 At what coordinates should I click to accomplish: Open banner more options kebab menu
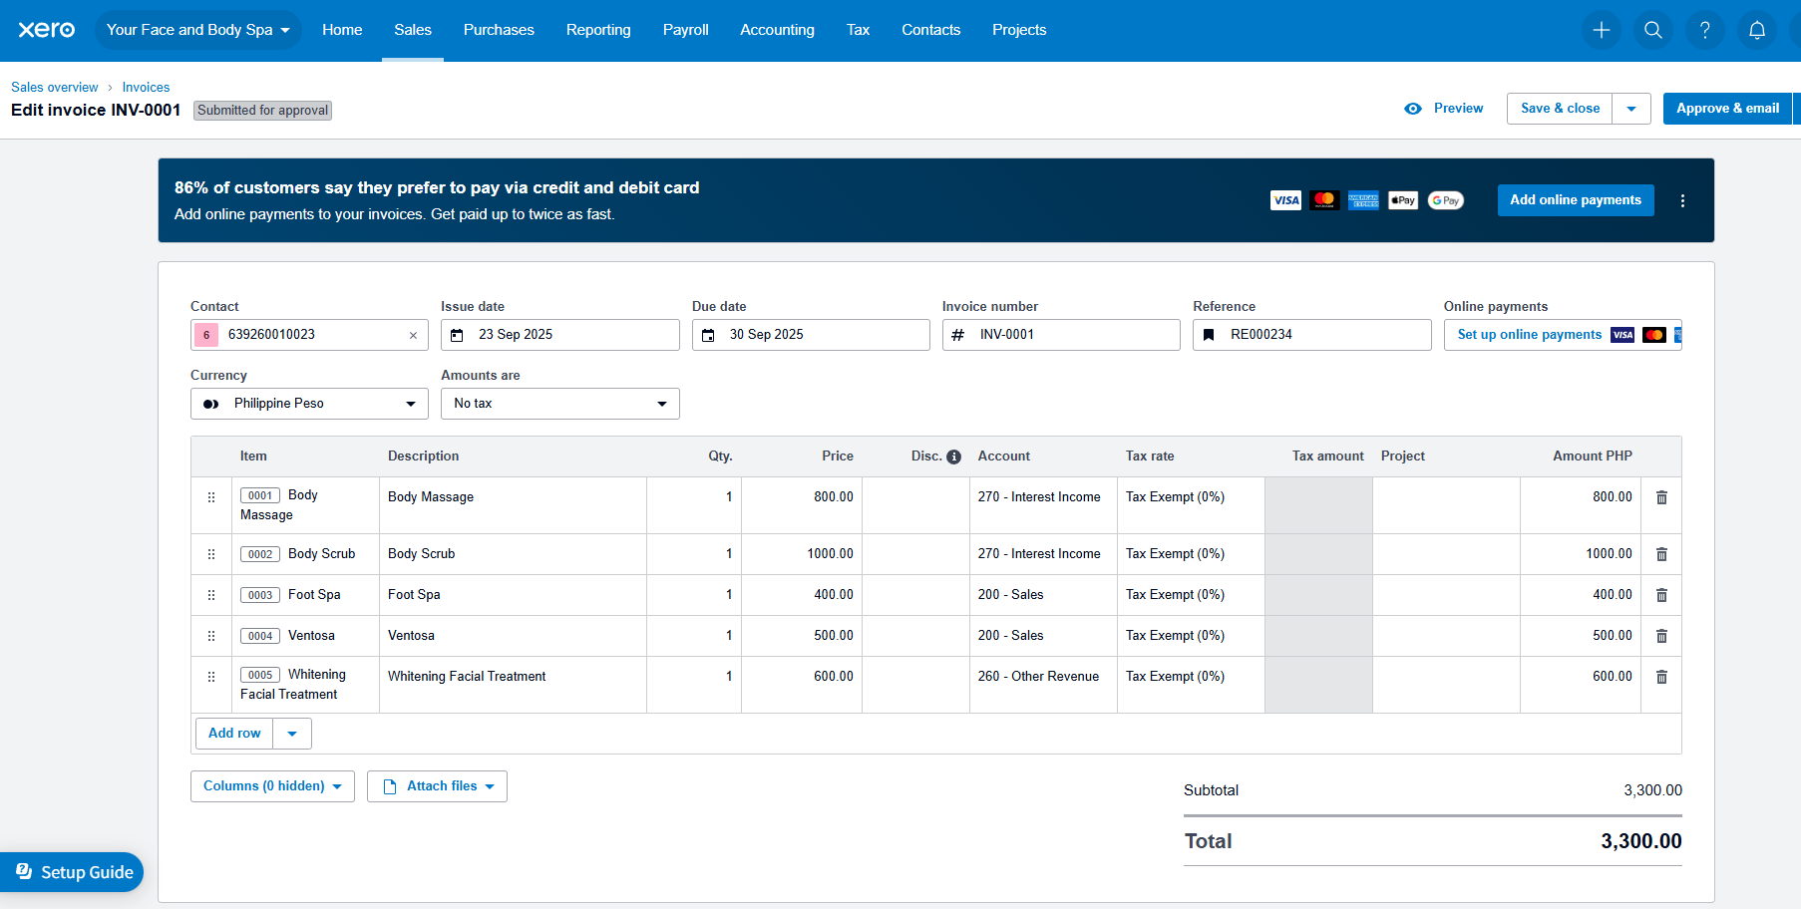point(1682,200)
